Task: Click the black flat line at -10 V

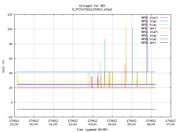Action: 86,109
